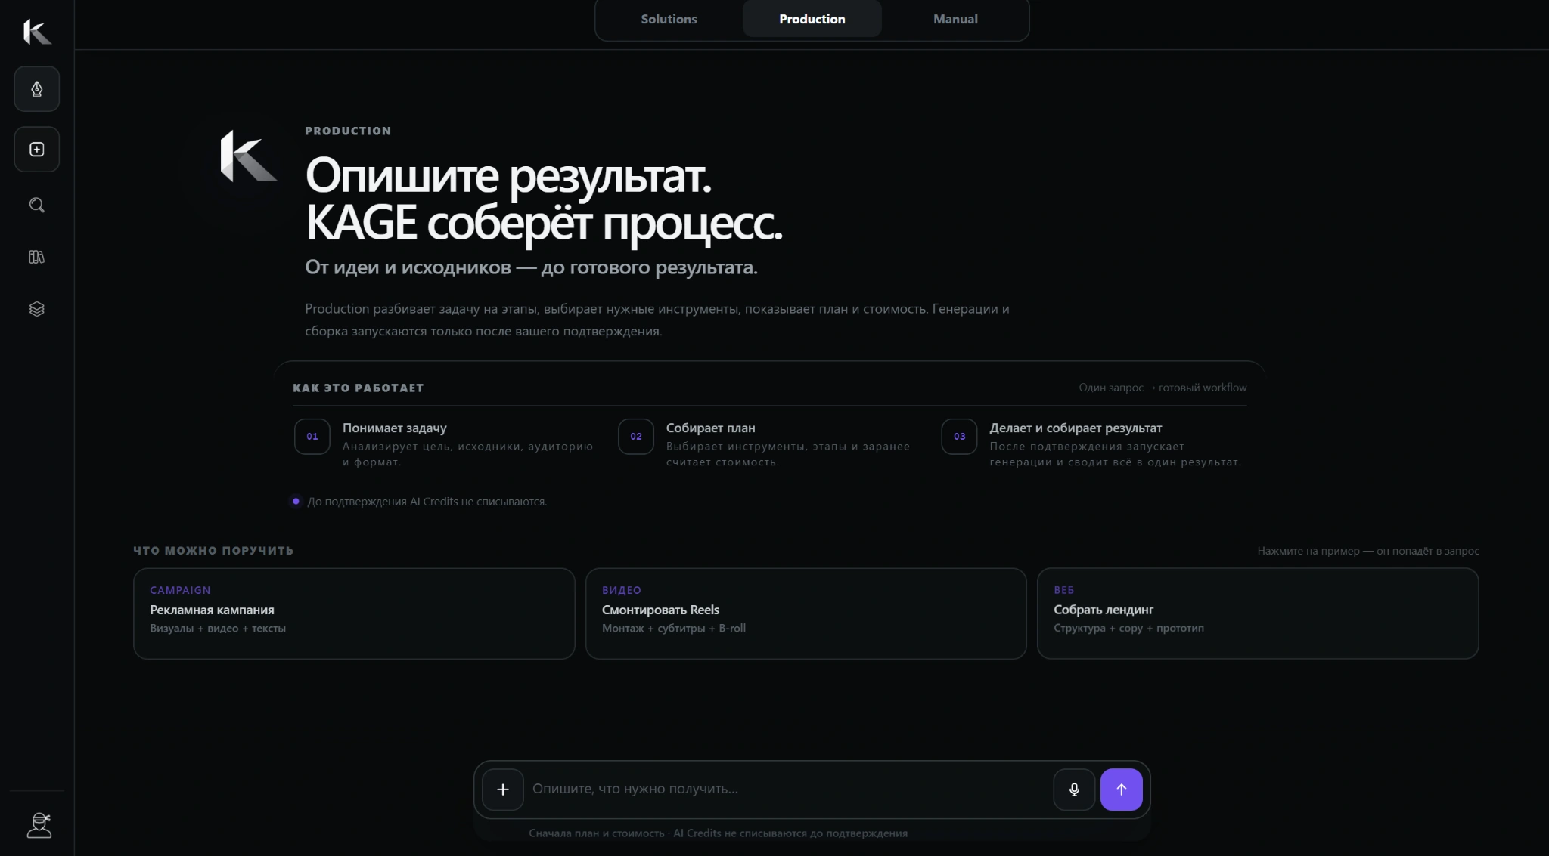This screenshot has width=1549, height=856.
Task: Open the stacked layers sidebar icon
Action: [x=37, y=309]
